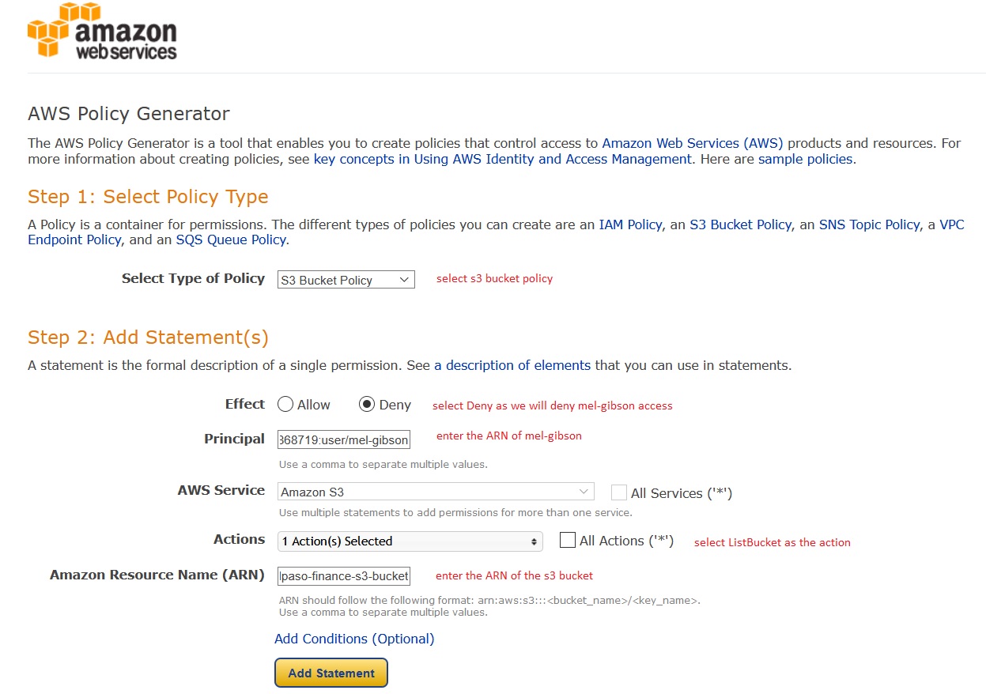This screenshot has width=986, height=694.
Task: Enable the All Services checkbox
Action: coord(619,492)
